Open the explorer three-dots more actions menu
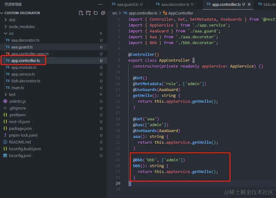Image resolution: width=276 pixels, height=198 pixels. [x=100, y=4]
